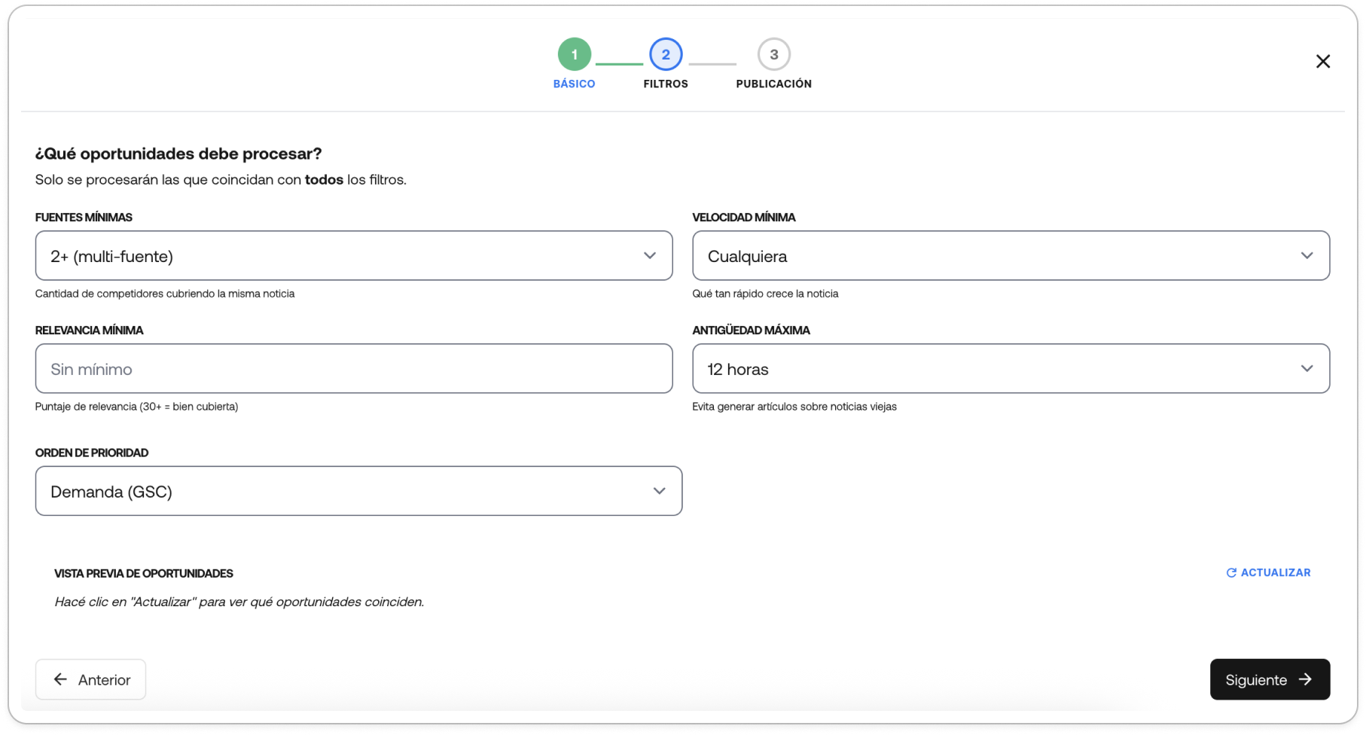This screenshot has height=735, width=1366.
Task: Expand the Antigüedad máxima dropdown
Action: (x=1011, y=369)
